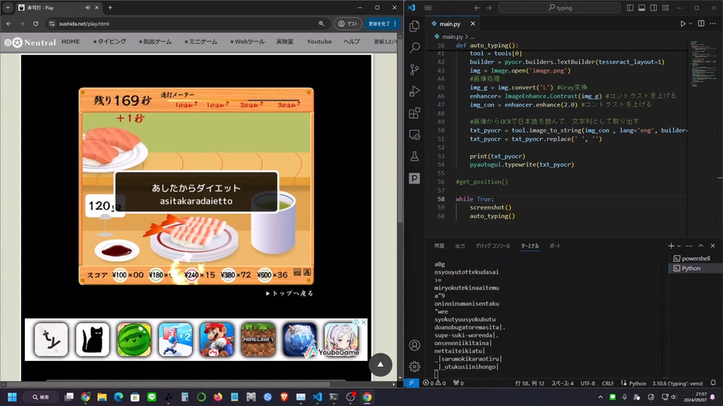The image size is (723, 406).
Task: Open the new terminal launch profile dropdown
Action: click(x=680, y=246)
